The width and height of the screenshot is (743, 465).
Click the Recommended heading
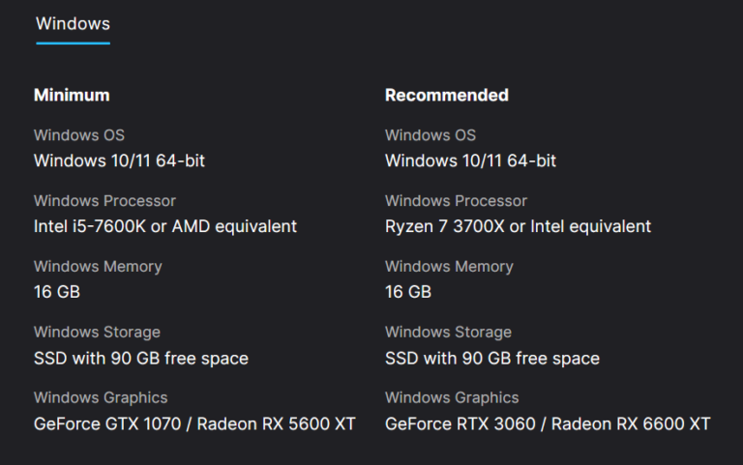[447, 95]
